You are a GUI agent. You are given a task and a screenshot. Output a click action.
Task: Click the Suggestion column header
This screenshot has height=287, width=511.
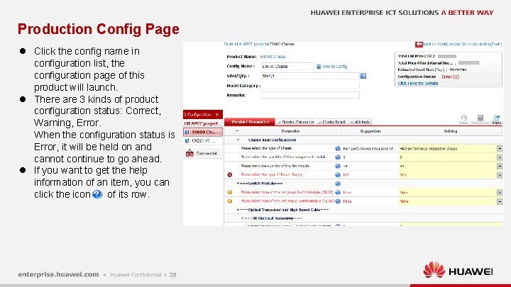pos(370,131)
